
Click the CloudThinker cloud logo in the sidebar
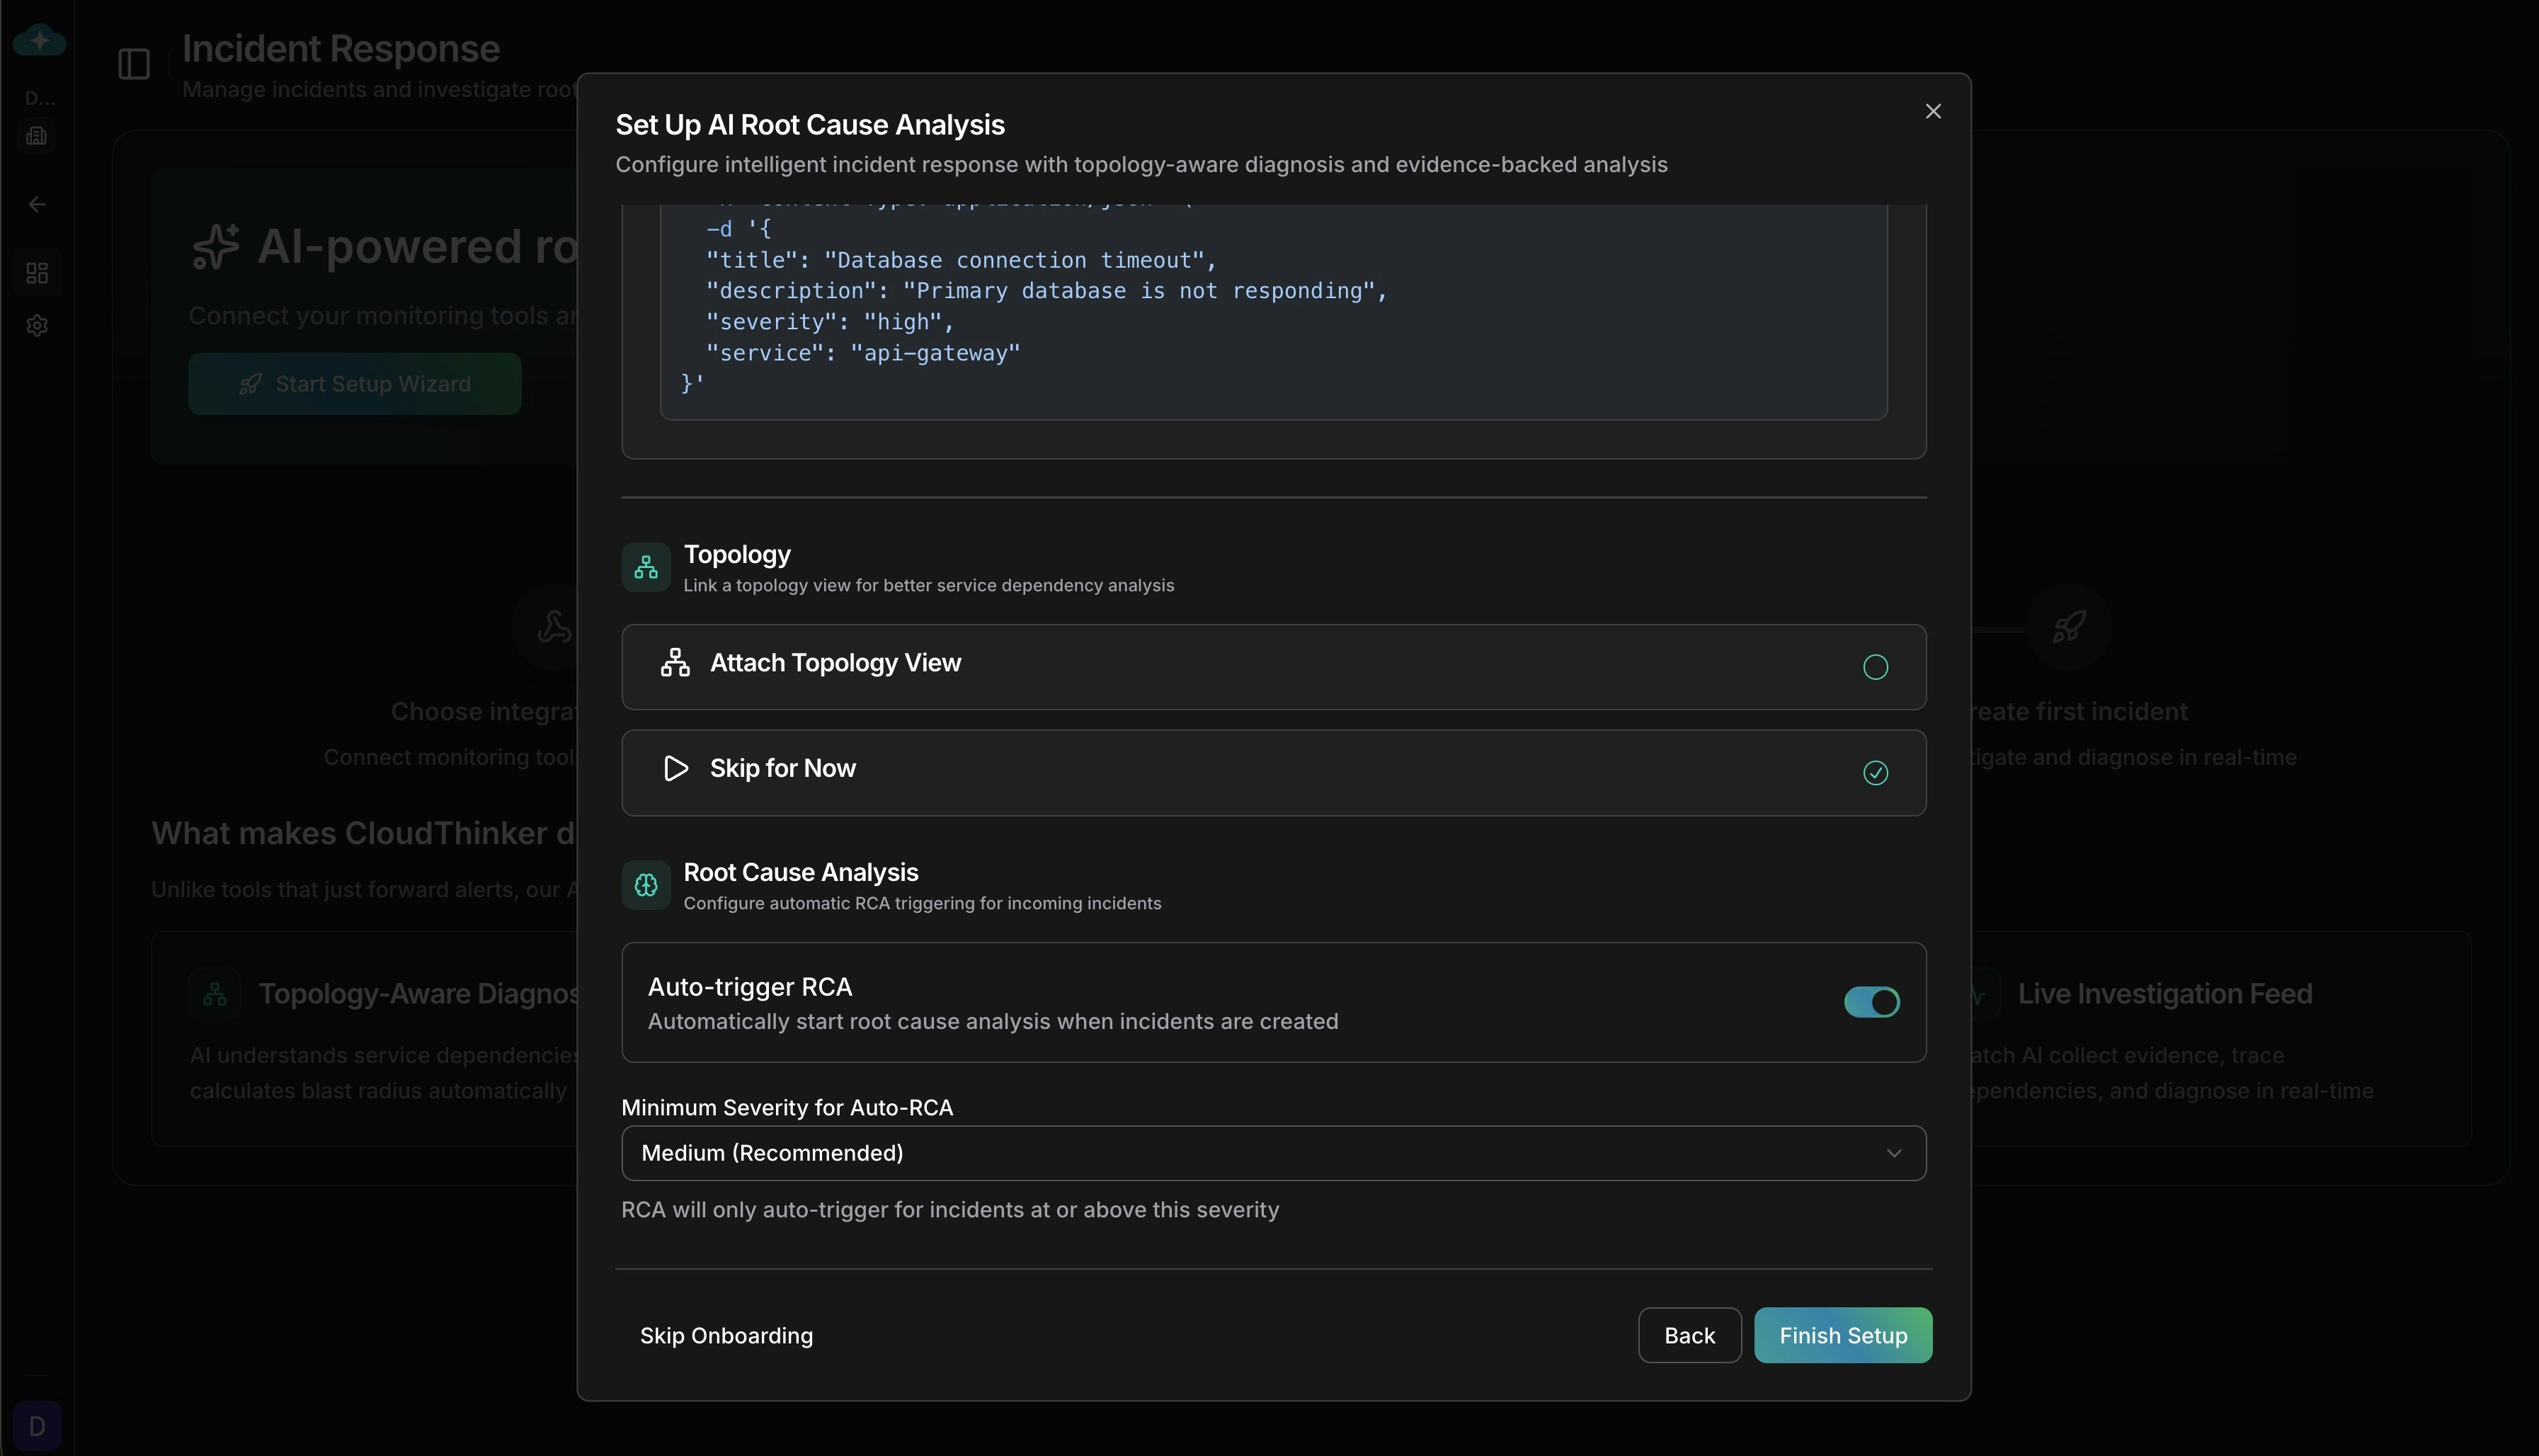point(38,40)
